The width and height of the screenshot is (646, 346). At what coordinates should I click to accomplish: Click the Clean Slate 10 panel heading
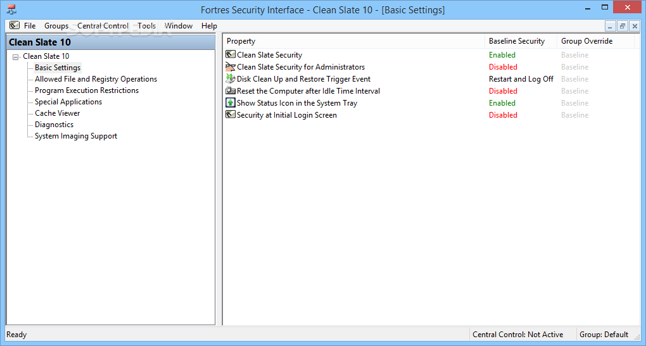tap(111, 42)
